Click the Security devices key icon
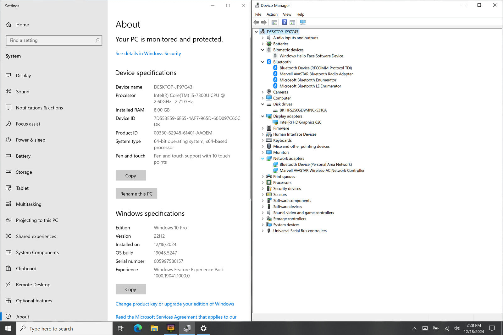 point(269,188)
